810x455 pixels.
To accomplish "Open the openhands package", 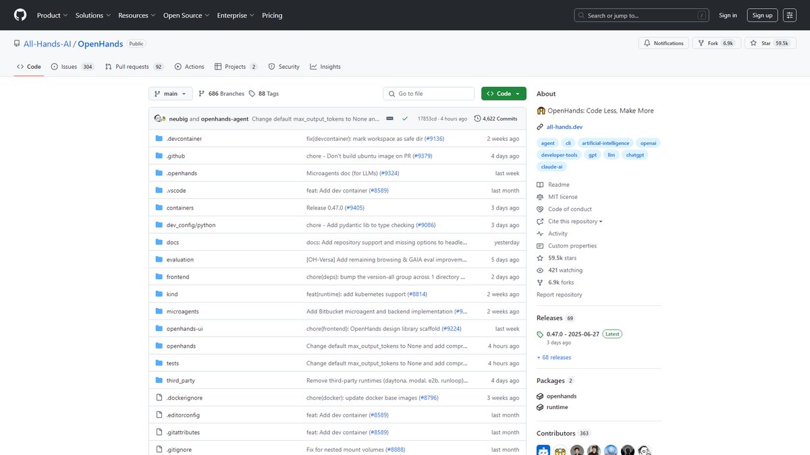I will [562, 396].
